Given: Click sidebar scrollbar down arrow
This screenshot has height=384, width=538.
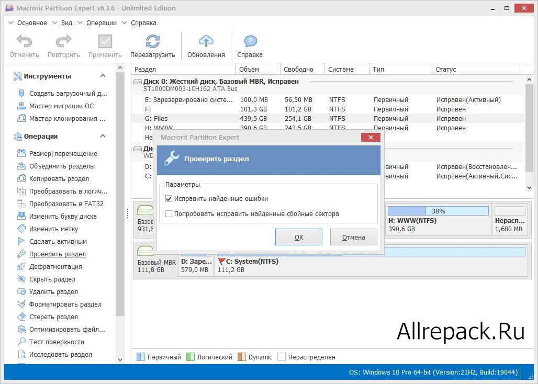Looking at the screenshot, I should tap(120, 359).
